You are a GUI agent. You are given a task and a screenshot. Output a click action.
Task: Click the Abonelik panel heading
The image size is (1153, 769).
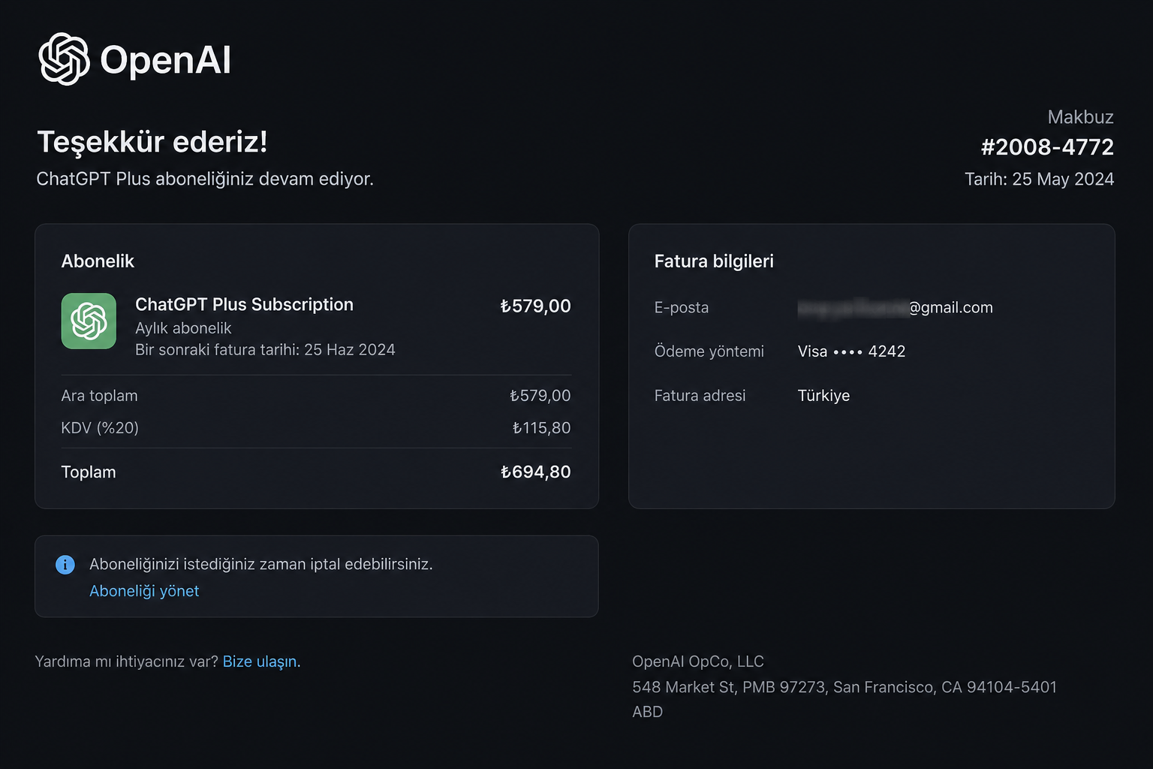coord(98,261)
